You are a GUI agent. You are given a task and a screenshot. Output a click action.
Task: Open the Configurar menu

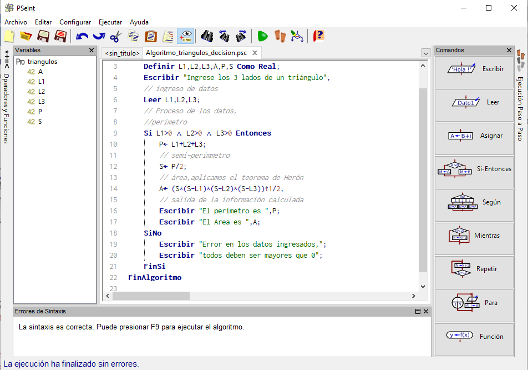tap(75, 22)
